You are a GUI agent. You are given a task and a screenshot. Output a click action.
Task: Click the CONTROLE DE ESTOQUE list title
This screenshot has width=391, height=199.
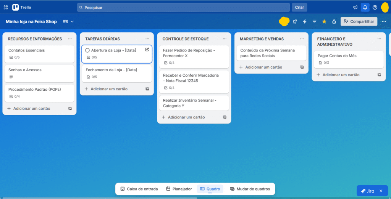click(x=186, y=39)
